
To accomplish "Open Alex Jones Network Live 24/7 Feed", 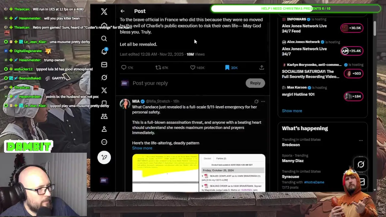I will (x=304, y=28).
